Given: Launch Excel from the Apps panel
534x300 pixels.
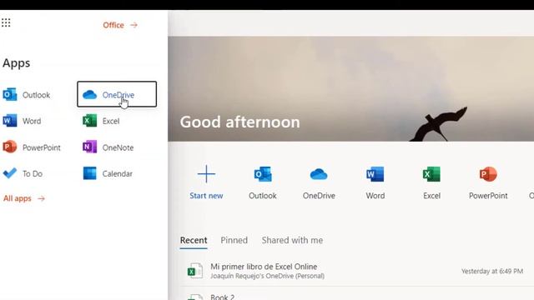Looking at the screenshot, I should click(x=101, y=121).
